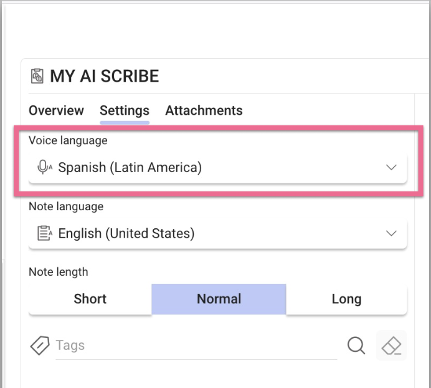Click the My AI Scribe clipboard icon
The image size is (431, 388).
click(x=37, y=76)
